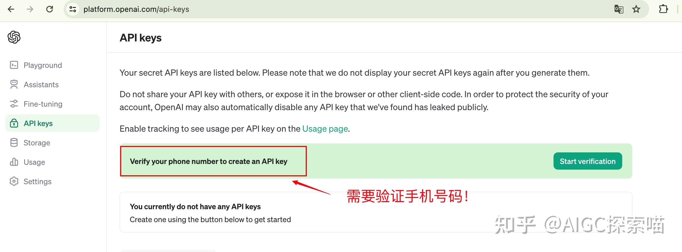This screenshot has width=682, height=252.
Task: Reload the page with the refresh button
Action: [50, 9]
